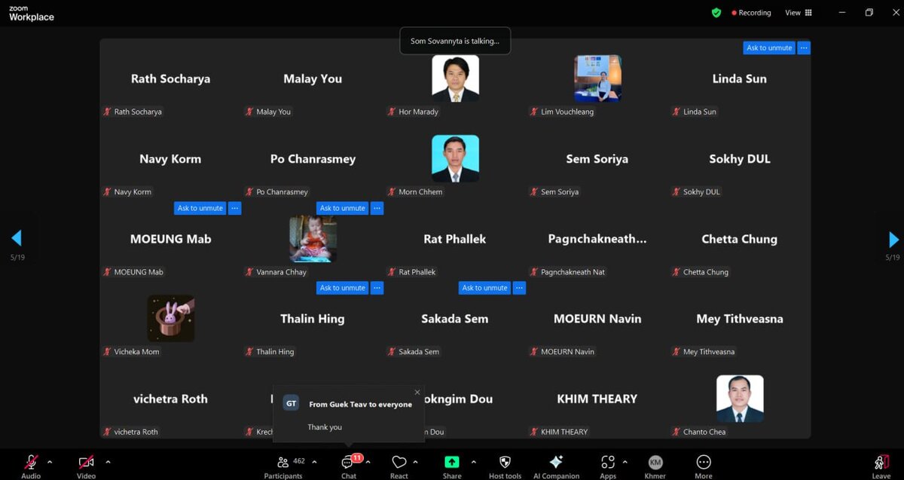Open the Apps icon

[x=607, y=462]
